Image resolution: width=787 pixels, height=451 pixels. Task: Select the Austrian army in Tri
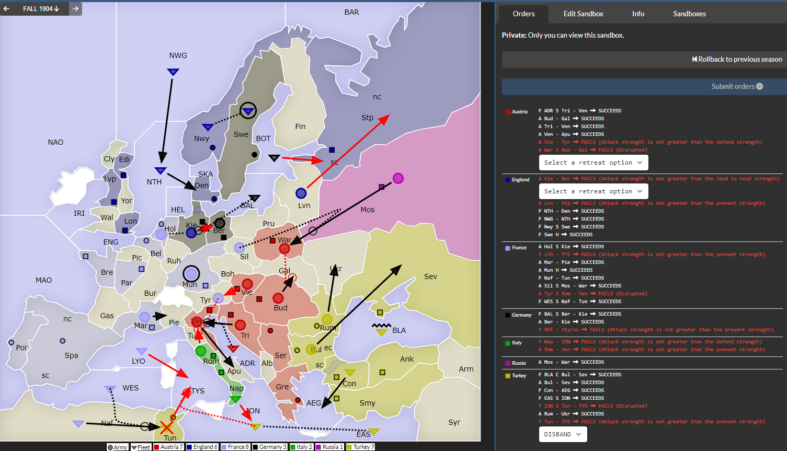(x=240, y=325)
